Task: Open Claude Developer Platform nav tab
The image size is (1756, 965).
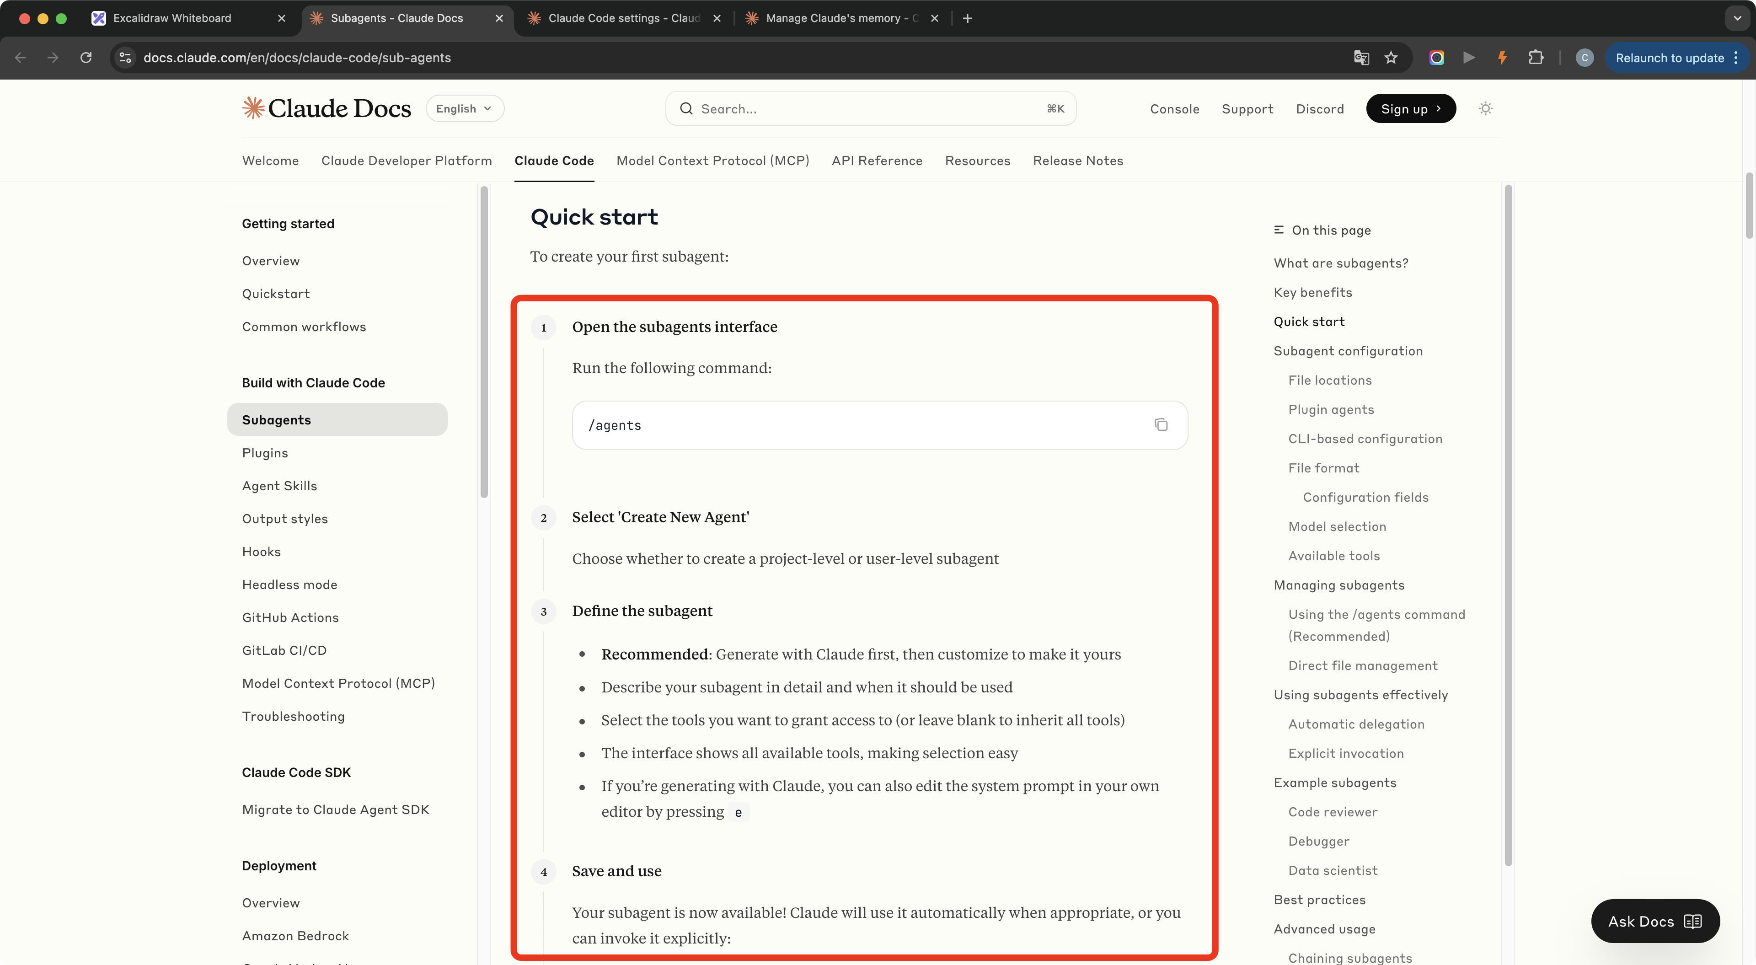Action: click(406, 161)
